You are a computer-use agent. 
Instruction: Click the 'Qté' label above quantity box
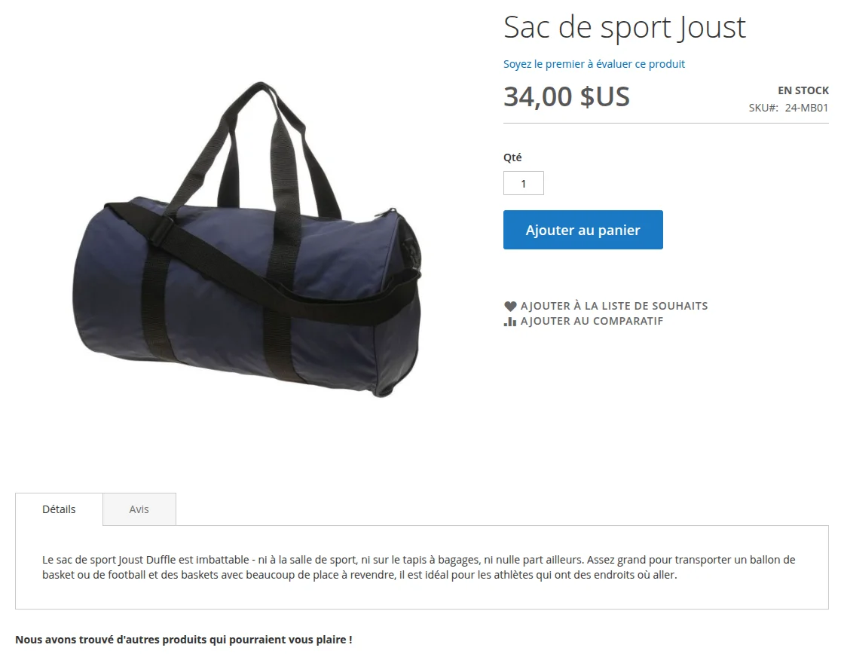[x=512, y=157]
